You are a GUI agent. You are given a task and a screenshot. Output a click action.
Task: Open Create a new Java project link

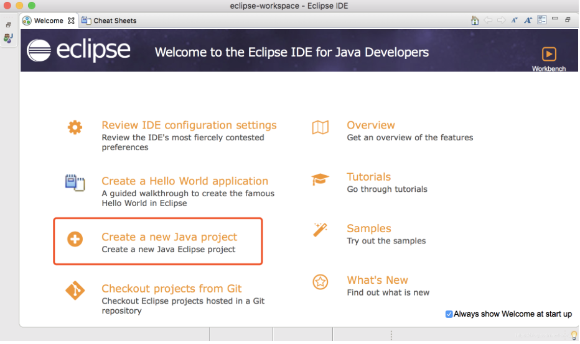pos(169,237)
